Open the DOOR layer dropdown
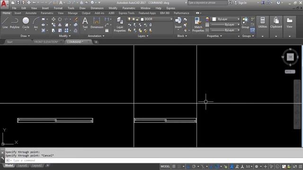Screen dimensions: 303x170 point(171,19)
